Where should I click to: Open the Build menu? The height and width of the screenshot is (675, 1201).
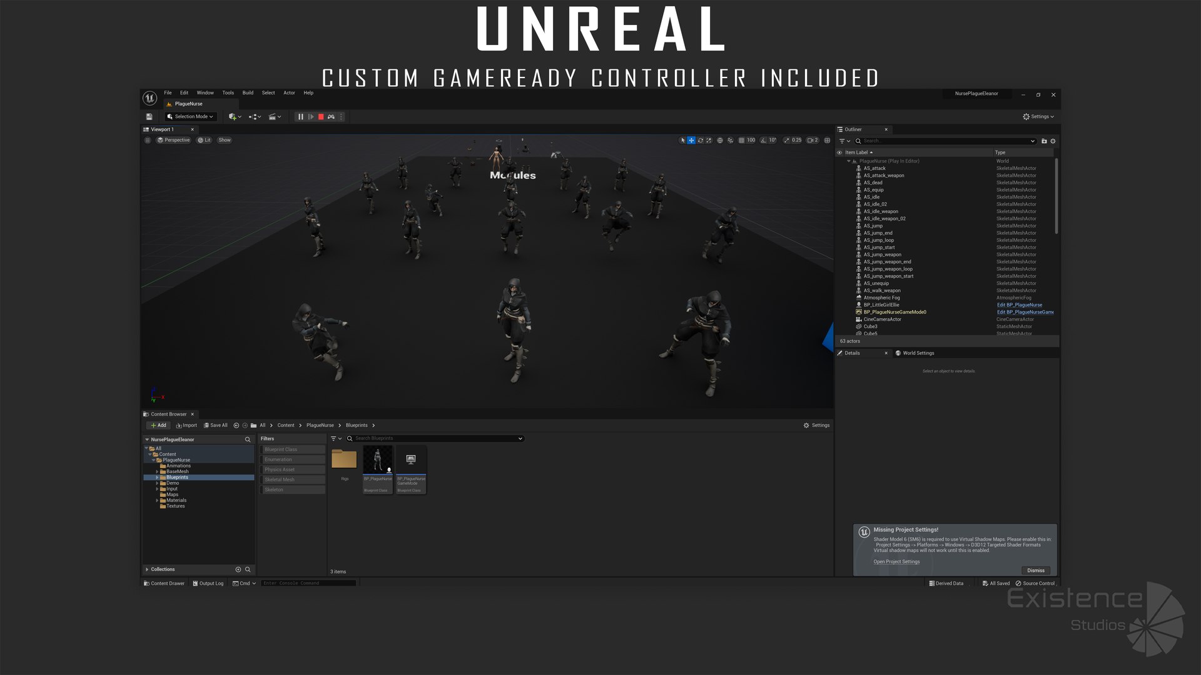248,93
